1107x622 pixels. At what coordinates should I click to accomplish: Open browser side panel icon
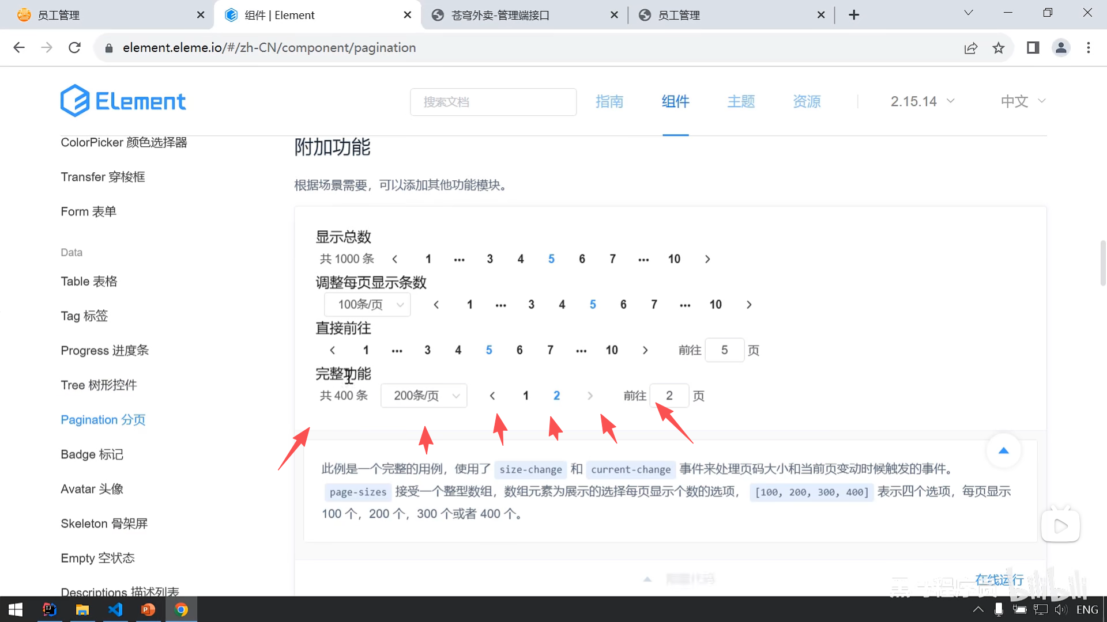tap(1033, 48)
